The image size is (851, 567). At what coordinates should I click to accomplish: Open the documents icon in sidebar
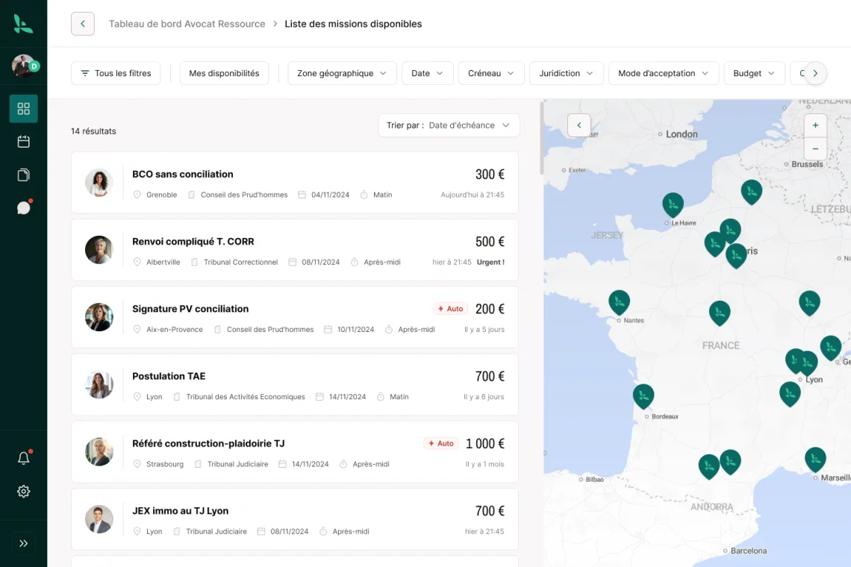click(x=23, y=175)
